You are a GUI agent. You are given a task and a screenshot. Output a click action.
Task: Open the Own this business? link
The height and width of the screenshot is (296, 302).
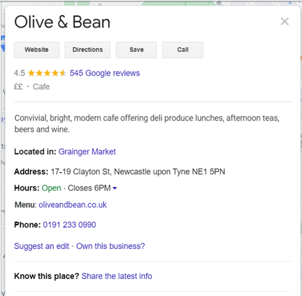(x=111, y=246)
